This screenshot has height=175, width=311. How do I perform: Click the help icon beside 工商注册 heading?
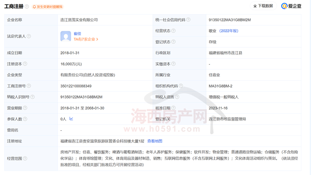coord(27,6)
